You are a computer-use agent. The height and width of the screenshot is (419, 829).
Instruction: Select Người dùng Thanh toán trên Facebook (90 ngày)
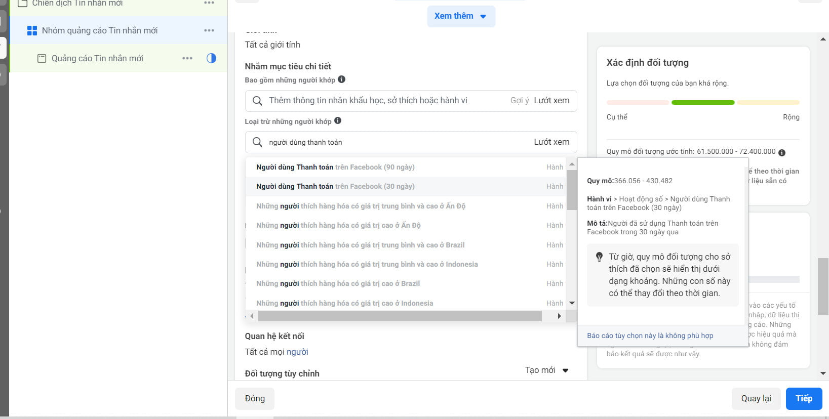pyautogui.click(x=406, y=167)
